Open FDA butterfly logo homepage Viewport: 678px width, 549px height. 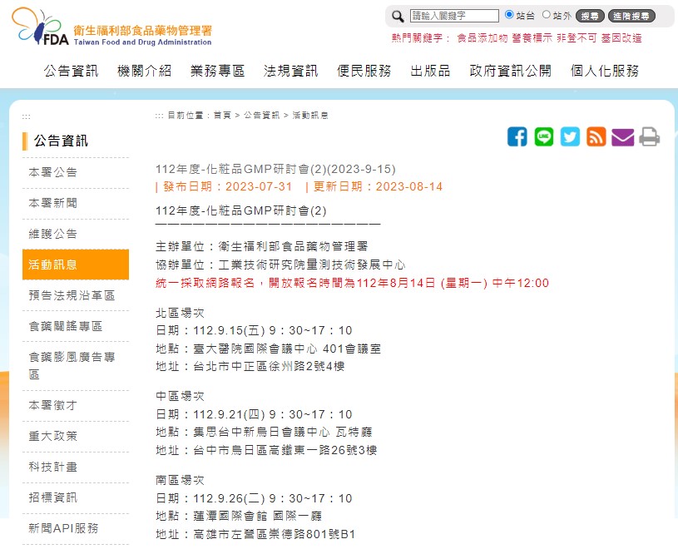(x=111, y=27)
